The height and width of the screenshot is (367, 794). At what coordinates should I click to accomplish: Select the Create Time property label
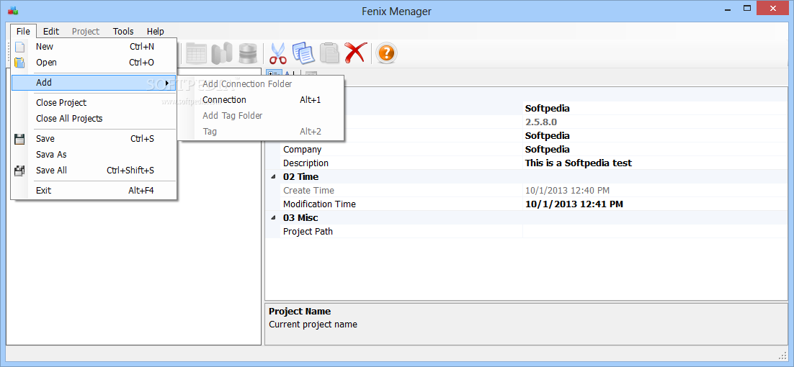pos(309,191)
